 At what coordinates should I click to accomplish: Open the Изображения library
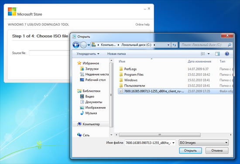point(93,107)
